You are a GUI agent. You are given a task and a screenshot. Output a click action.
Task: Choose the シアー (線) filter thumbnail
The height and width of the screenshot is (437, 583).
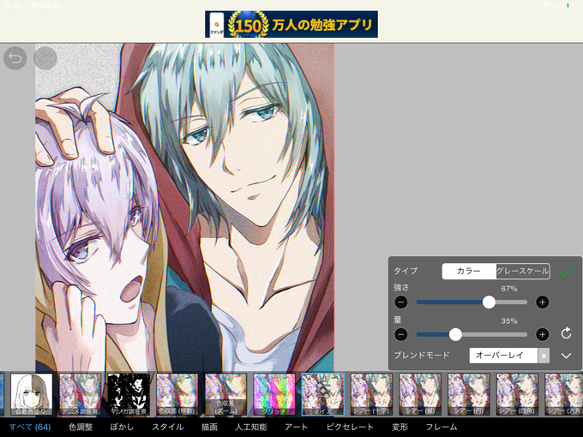pyautogui.click(x=420, y=394)
